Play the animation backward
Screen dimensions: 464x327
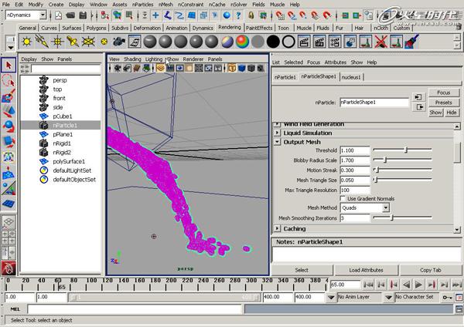407,285
